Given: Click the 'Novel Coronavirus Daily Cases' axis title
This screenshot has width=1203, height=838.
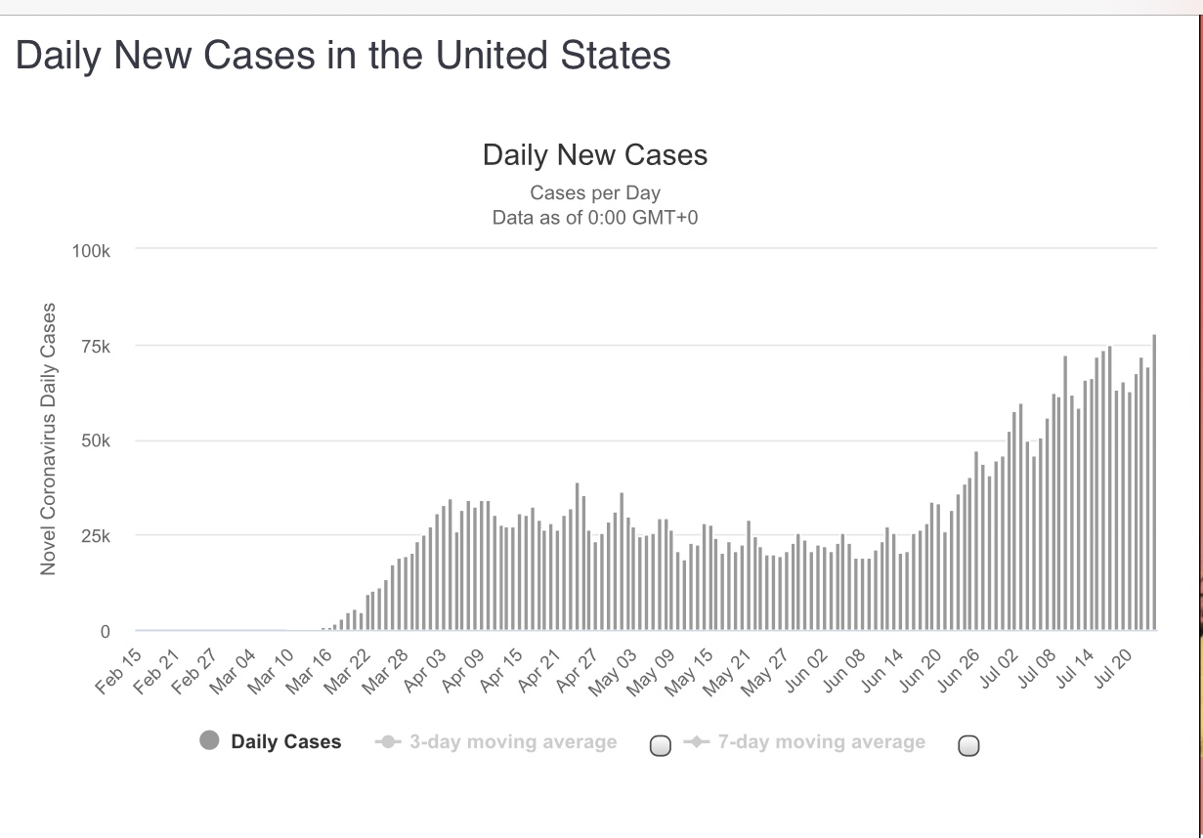Looking at the screenshot, I should tap(47, 438).
